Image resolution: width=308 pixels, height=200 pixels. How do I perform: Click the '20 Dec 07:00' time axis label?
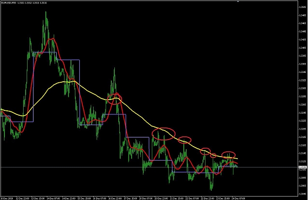pos(146,199)
